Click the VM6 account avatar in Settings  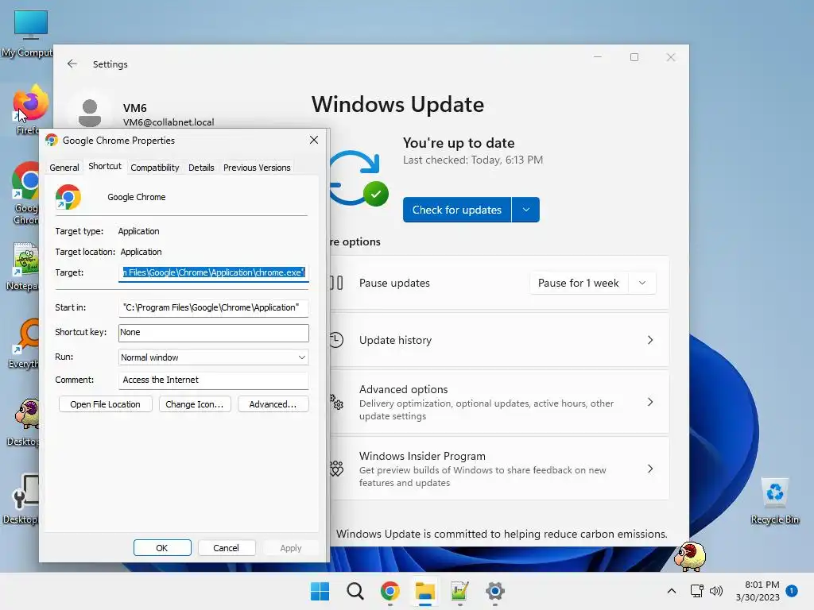(90, 113)
